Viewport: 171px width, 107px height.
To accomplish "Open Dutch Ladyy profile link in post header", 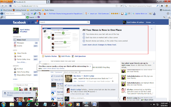I will (89, 76).
